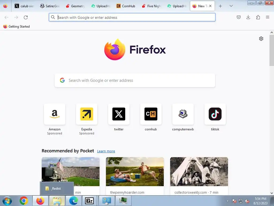274x206 pixels.
Task: Open the taskbar clock and date
Action: tap(261, 201)
